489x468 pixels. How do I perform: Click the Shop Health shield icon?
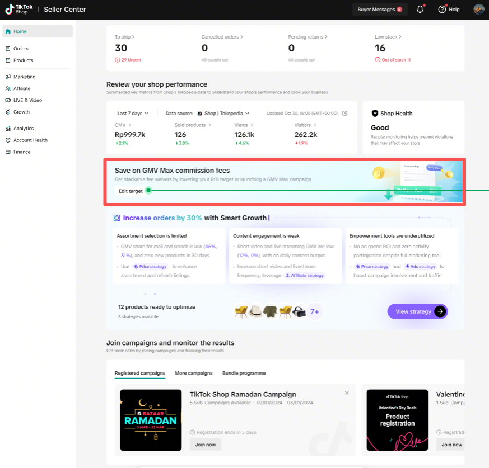point(375,114)
